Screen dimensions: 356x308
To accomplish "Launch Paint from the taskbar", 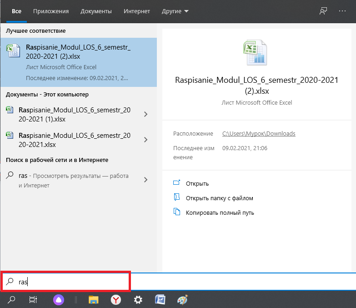I will [182, 300].
